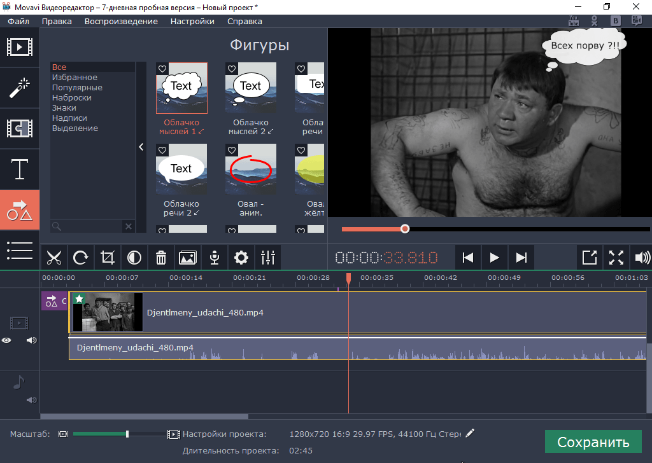The width and height of the screenshot is (652, 463).
Task: Click the preview playback position handle
Action: pos(405,229)
